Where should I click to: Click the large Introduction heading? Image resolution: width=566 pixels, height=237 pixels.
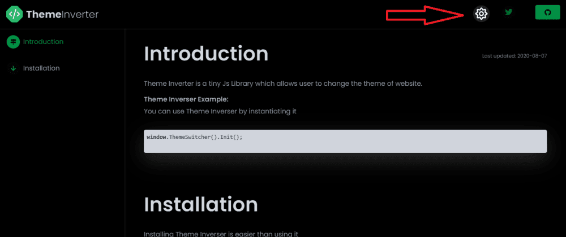click(206, 54)
